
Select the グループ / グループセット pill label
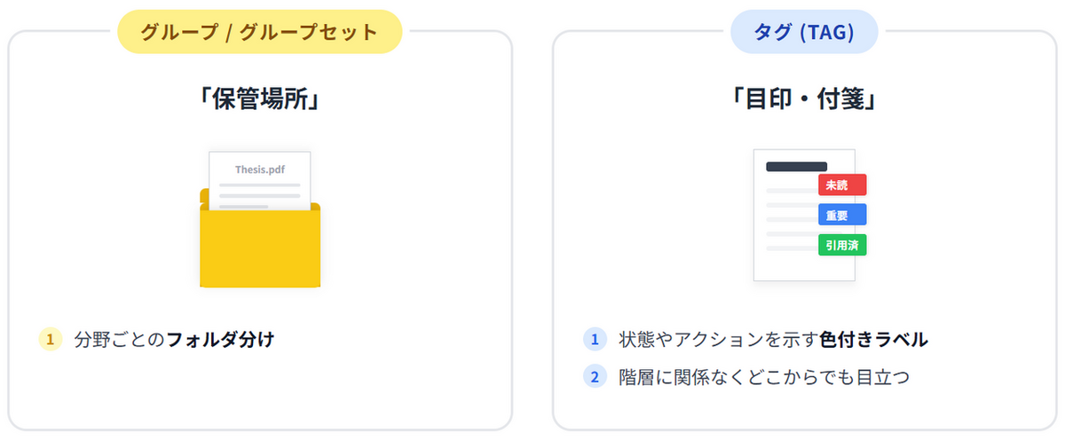(260, 32)
